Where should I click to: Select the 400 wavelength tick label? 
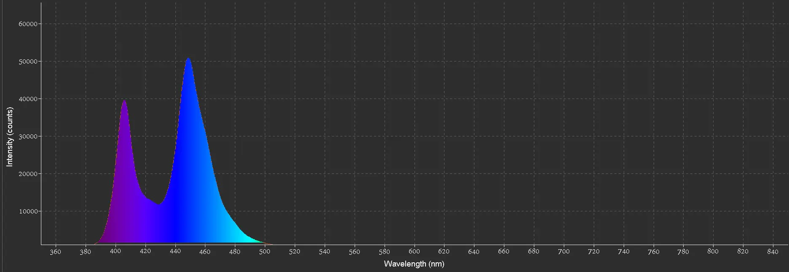coord(115,252)
